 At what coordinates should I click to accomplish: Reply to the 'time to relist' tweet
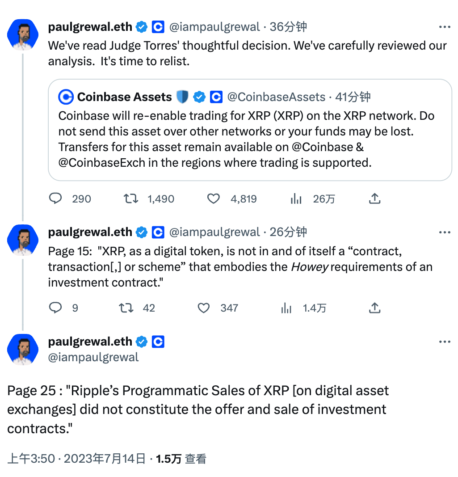[55, 198]
